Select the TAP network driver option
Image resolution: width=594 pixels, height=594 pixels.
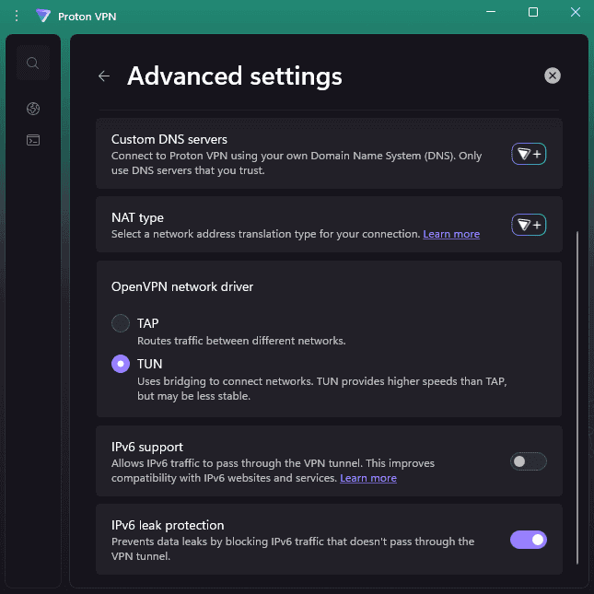coord(121,323)
